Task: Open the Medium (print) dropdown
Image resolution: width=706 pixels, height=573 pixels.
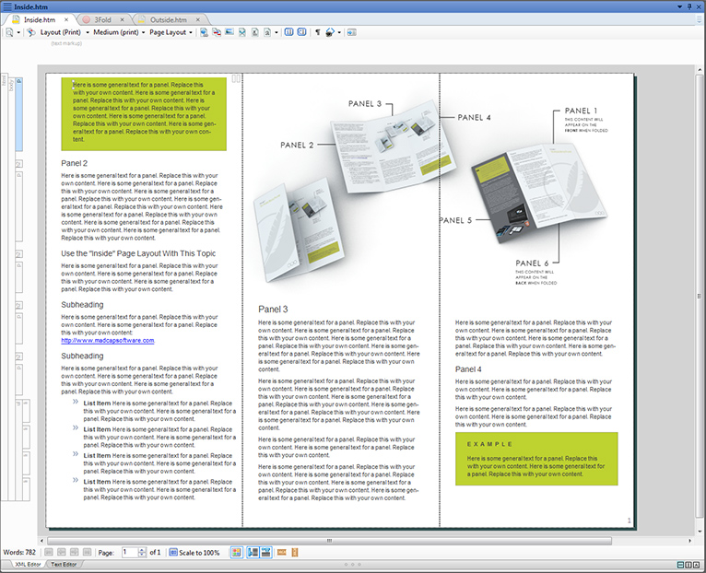Action: [119, 32]
